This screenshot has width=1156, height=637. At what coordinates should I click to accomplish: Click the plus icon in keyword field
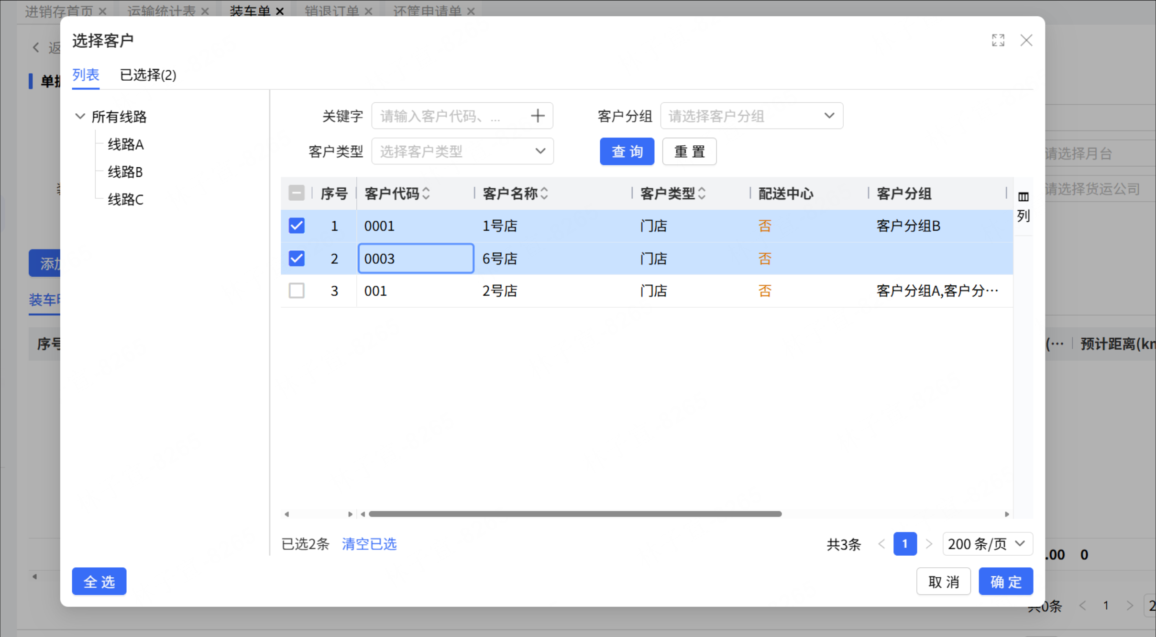538,116
